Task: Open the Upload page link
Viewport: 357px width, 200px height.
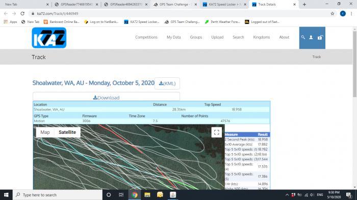Action: [x=217, y=37]
